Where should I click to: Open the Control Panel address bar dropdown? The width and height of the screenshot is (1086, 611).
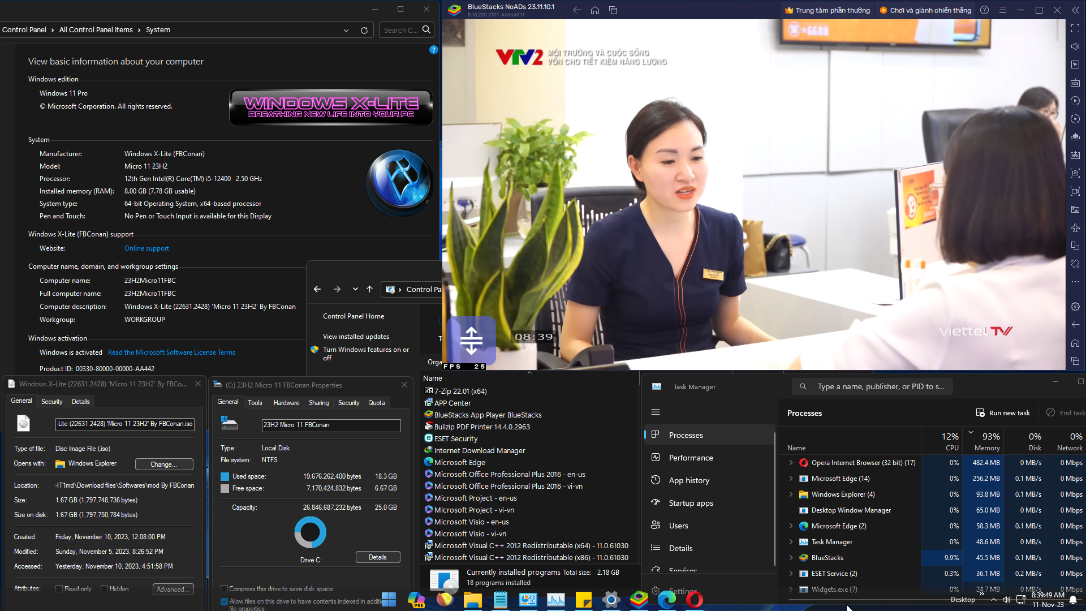[346, 30]
